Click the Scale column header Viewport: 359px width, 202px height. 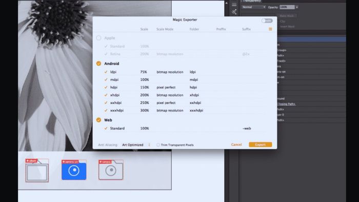(144, 29)
